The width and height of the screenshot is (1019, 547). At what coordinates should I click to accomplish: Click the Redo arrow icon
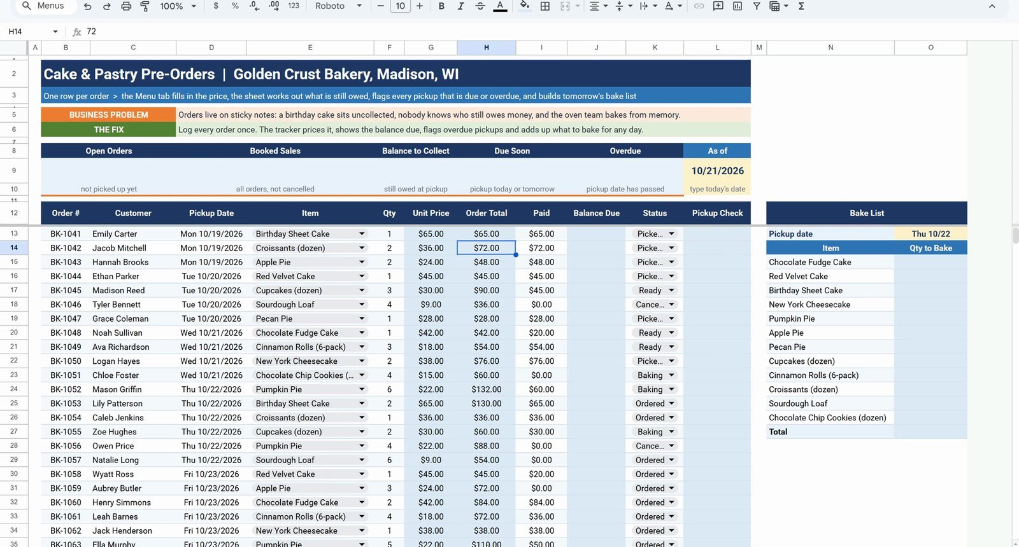pos(107,6)
